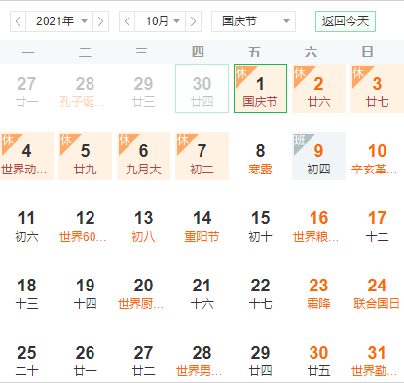Open the 2021年 year dropdown
Image resolution: width=404 pixels, height=383 pixels.
(59, 21)
